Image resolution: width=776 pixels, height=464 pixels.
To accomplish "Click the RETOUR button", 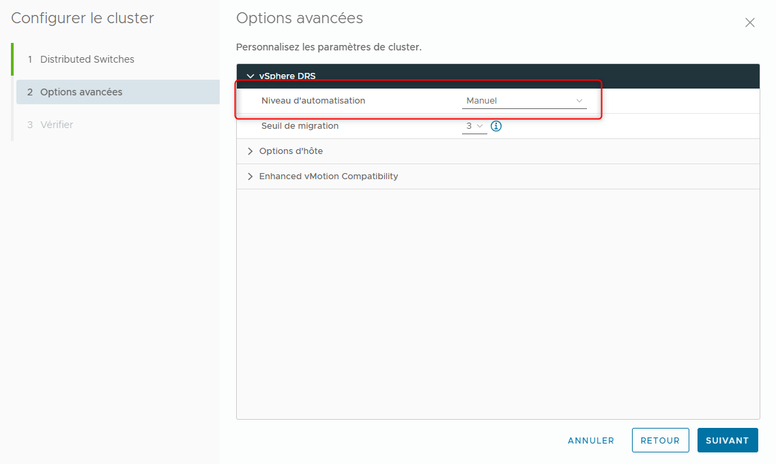I will 660,440.
